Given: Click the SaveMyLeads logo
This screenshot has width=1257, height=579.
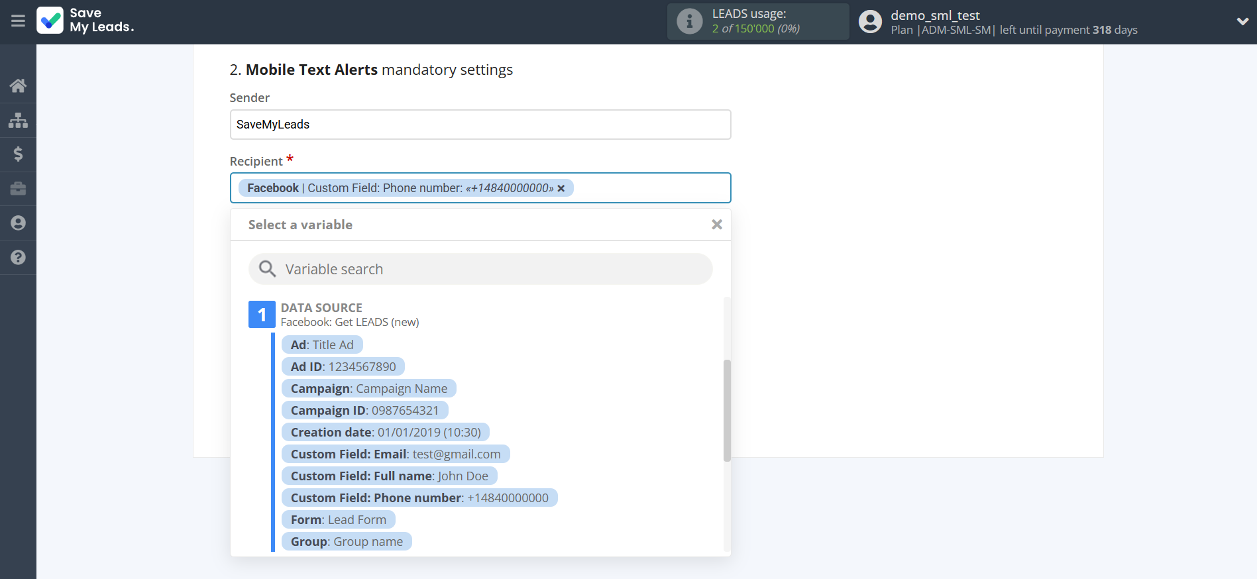Looking at the screenshot, I should (85, 21).
